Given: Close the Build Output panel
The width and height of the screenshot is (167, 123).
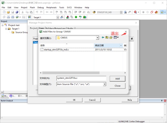Looking at the screenshot, I should tap(165, 101).
